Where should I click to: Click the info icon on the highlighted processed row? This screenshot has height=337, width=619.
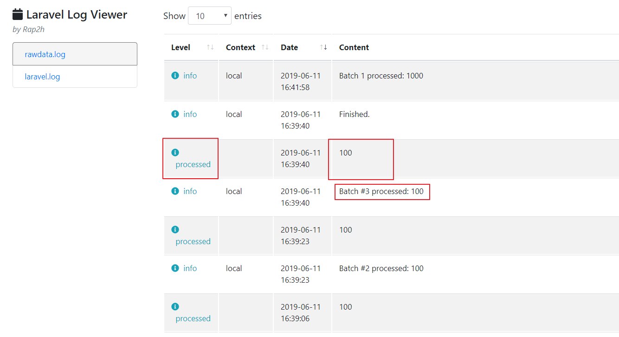[175, 152]
